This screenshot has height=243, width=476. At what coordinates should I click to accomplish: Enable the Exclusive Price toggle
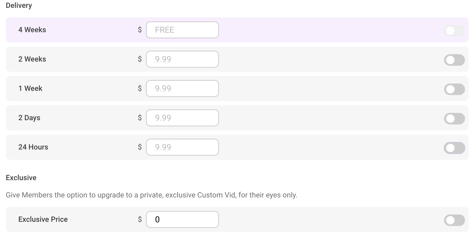click(454, 220)
